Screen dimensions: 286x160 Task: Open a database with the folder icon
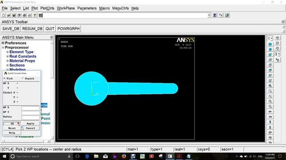point(8,15)
